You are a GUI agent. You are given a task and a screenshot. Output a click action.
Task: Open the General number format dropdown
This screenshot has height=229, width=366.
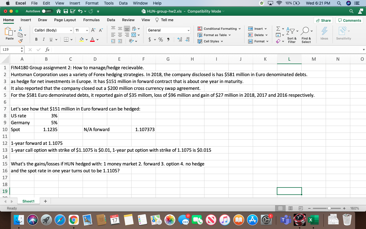tap(188, 30)
